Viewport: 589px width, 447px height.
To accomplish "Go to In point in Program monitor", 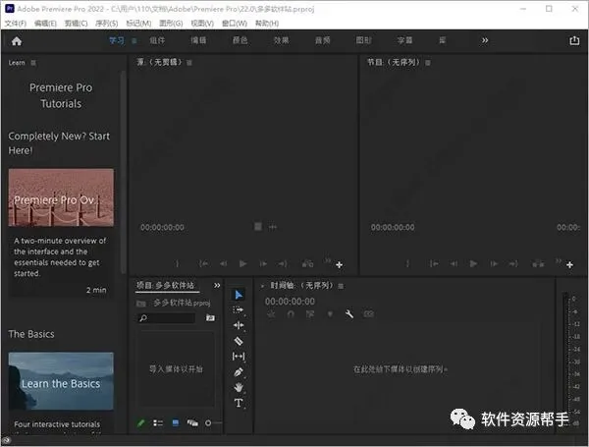I will [x=434, y=264].
